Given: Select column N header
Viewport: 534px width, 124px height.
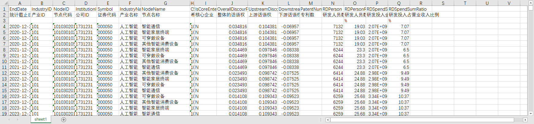Looking at the screenshot, I should (x=333, y=3).
